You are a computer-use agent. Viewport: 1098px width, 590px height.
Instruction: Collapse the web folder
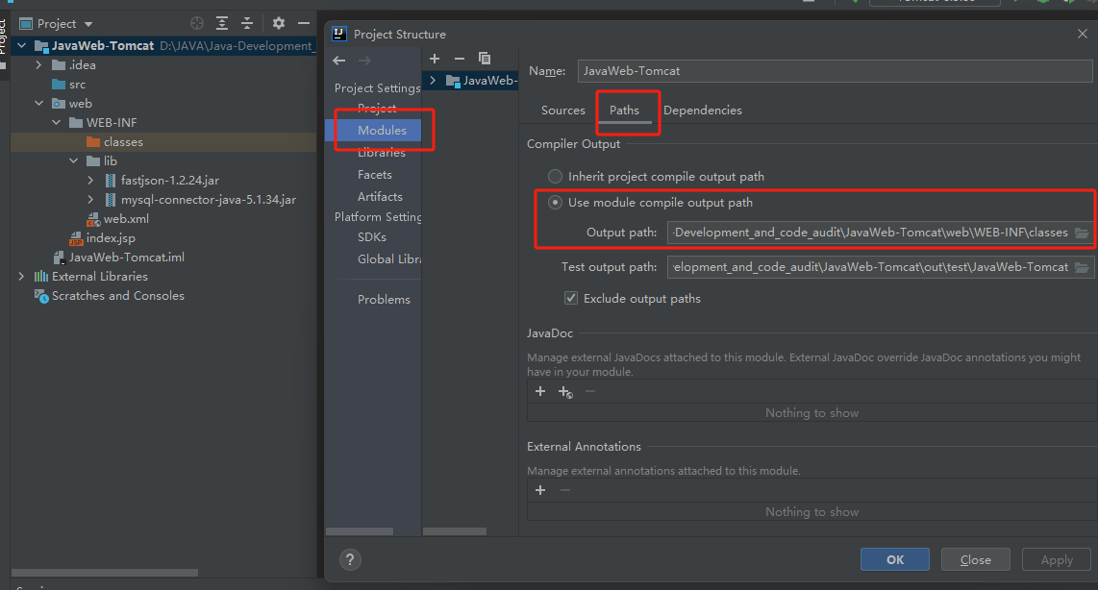point(38,103)
